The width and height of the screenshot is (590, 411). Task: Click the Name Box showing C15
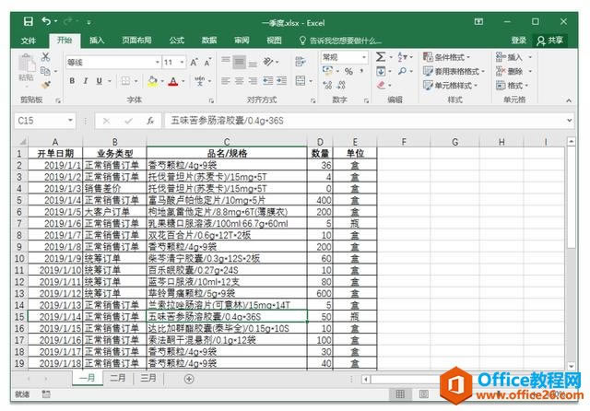45,121
